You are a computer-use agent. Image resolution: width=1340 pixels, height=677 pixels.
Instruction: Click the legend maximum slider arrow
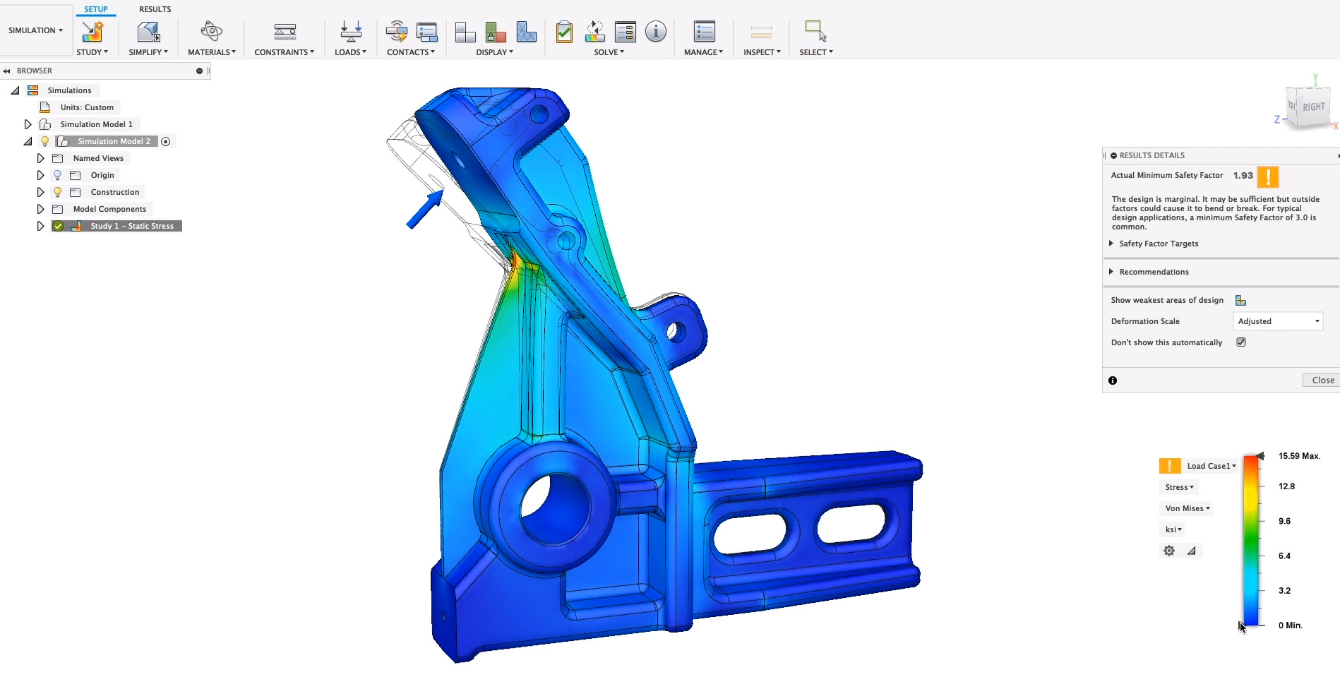tap(1260, 456)
